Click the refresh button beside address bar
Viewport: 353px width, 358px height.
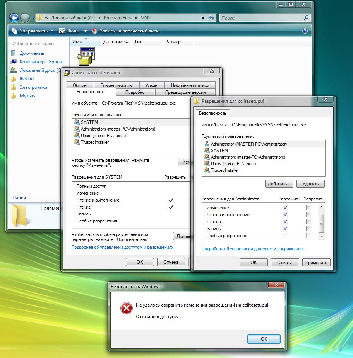[212, 18]
